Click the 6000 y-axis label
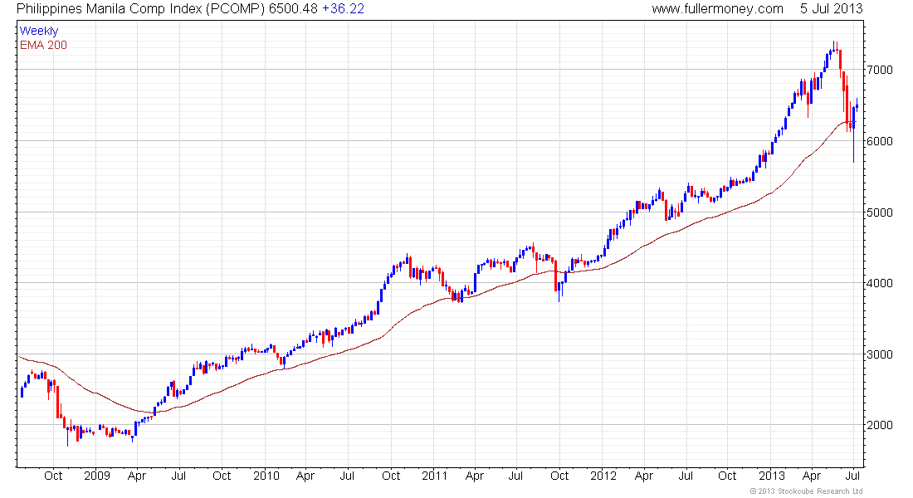This screenshot has width=913, height=498. click(879, 141)
